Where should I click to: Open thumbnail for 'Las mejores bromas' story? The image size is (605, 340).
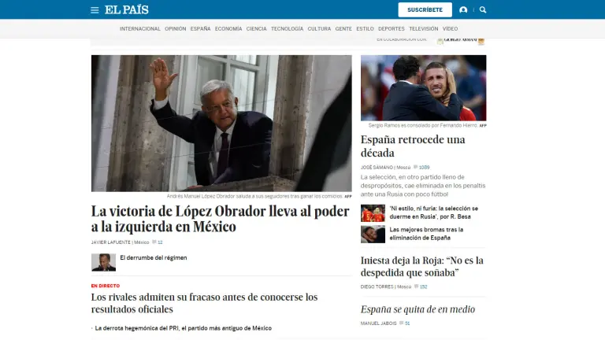(x=373, y=234)
